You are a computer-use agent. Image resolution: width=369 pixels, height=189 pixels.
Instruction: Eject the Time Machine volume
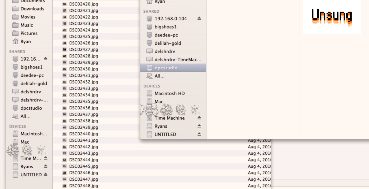(199, 118)
